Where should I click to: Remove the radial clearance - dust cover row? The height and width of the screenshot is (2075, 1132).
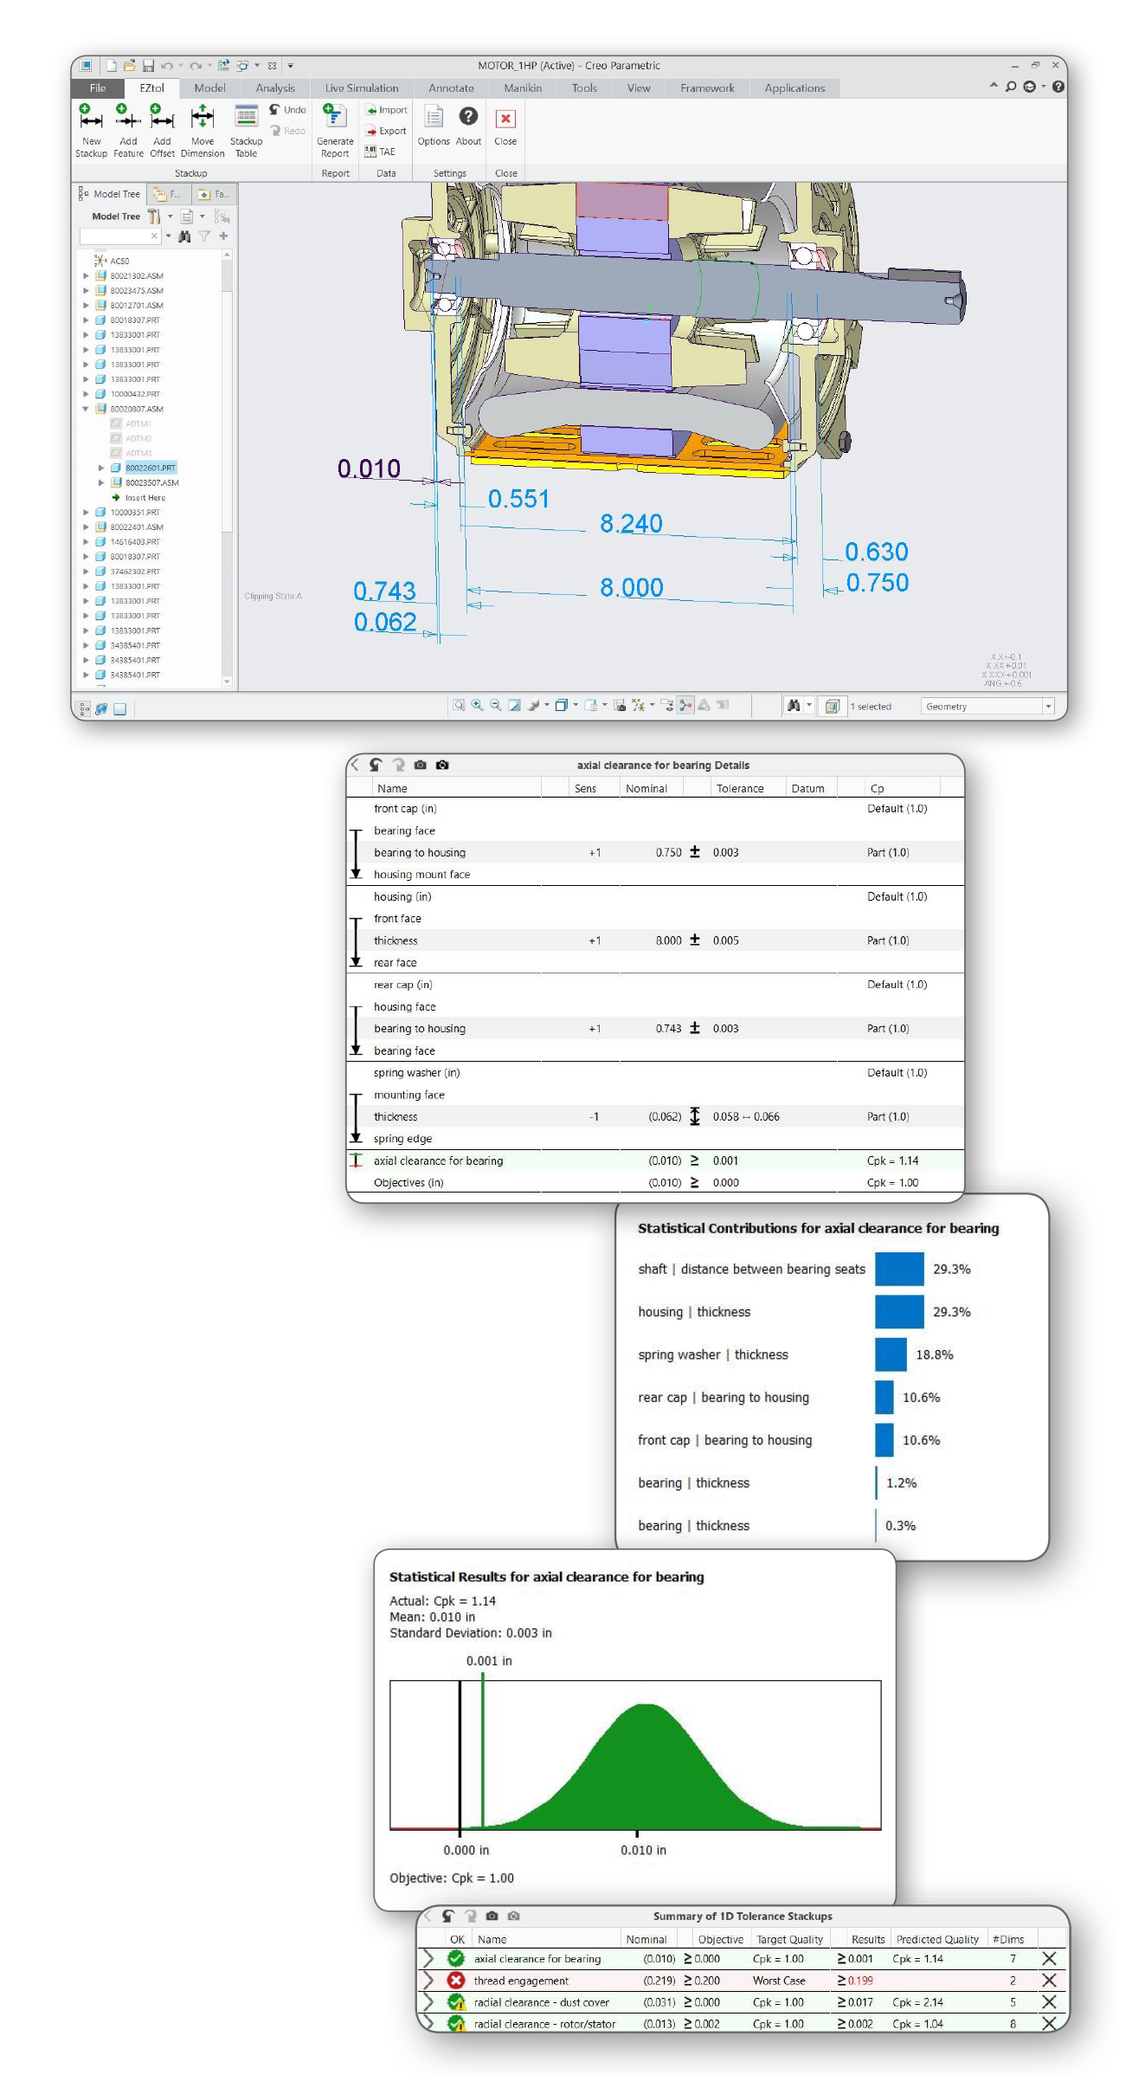[1049, 2002]
